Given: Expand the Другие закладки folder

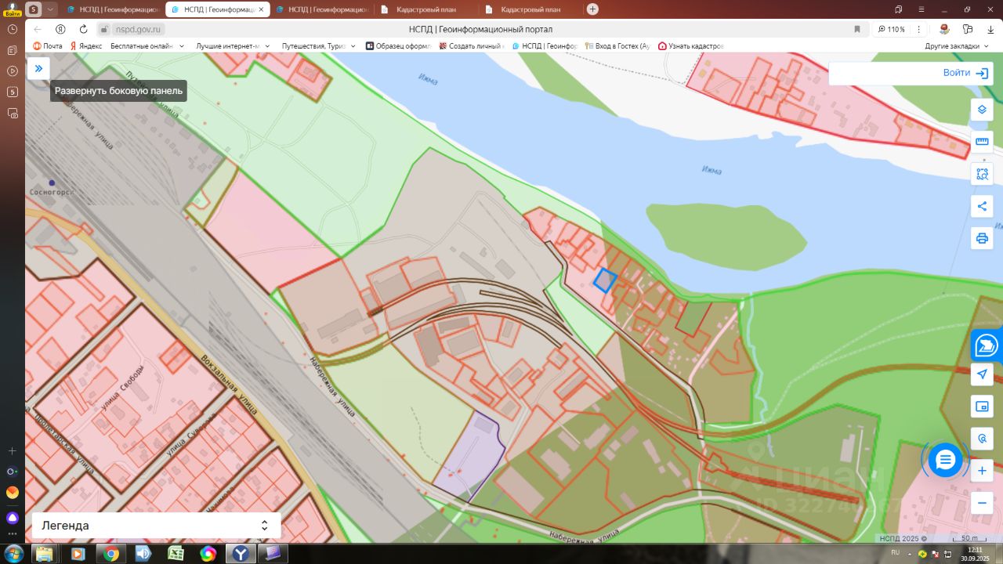Looking at the screenshot, I should coord(958,46).
